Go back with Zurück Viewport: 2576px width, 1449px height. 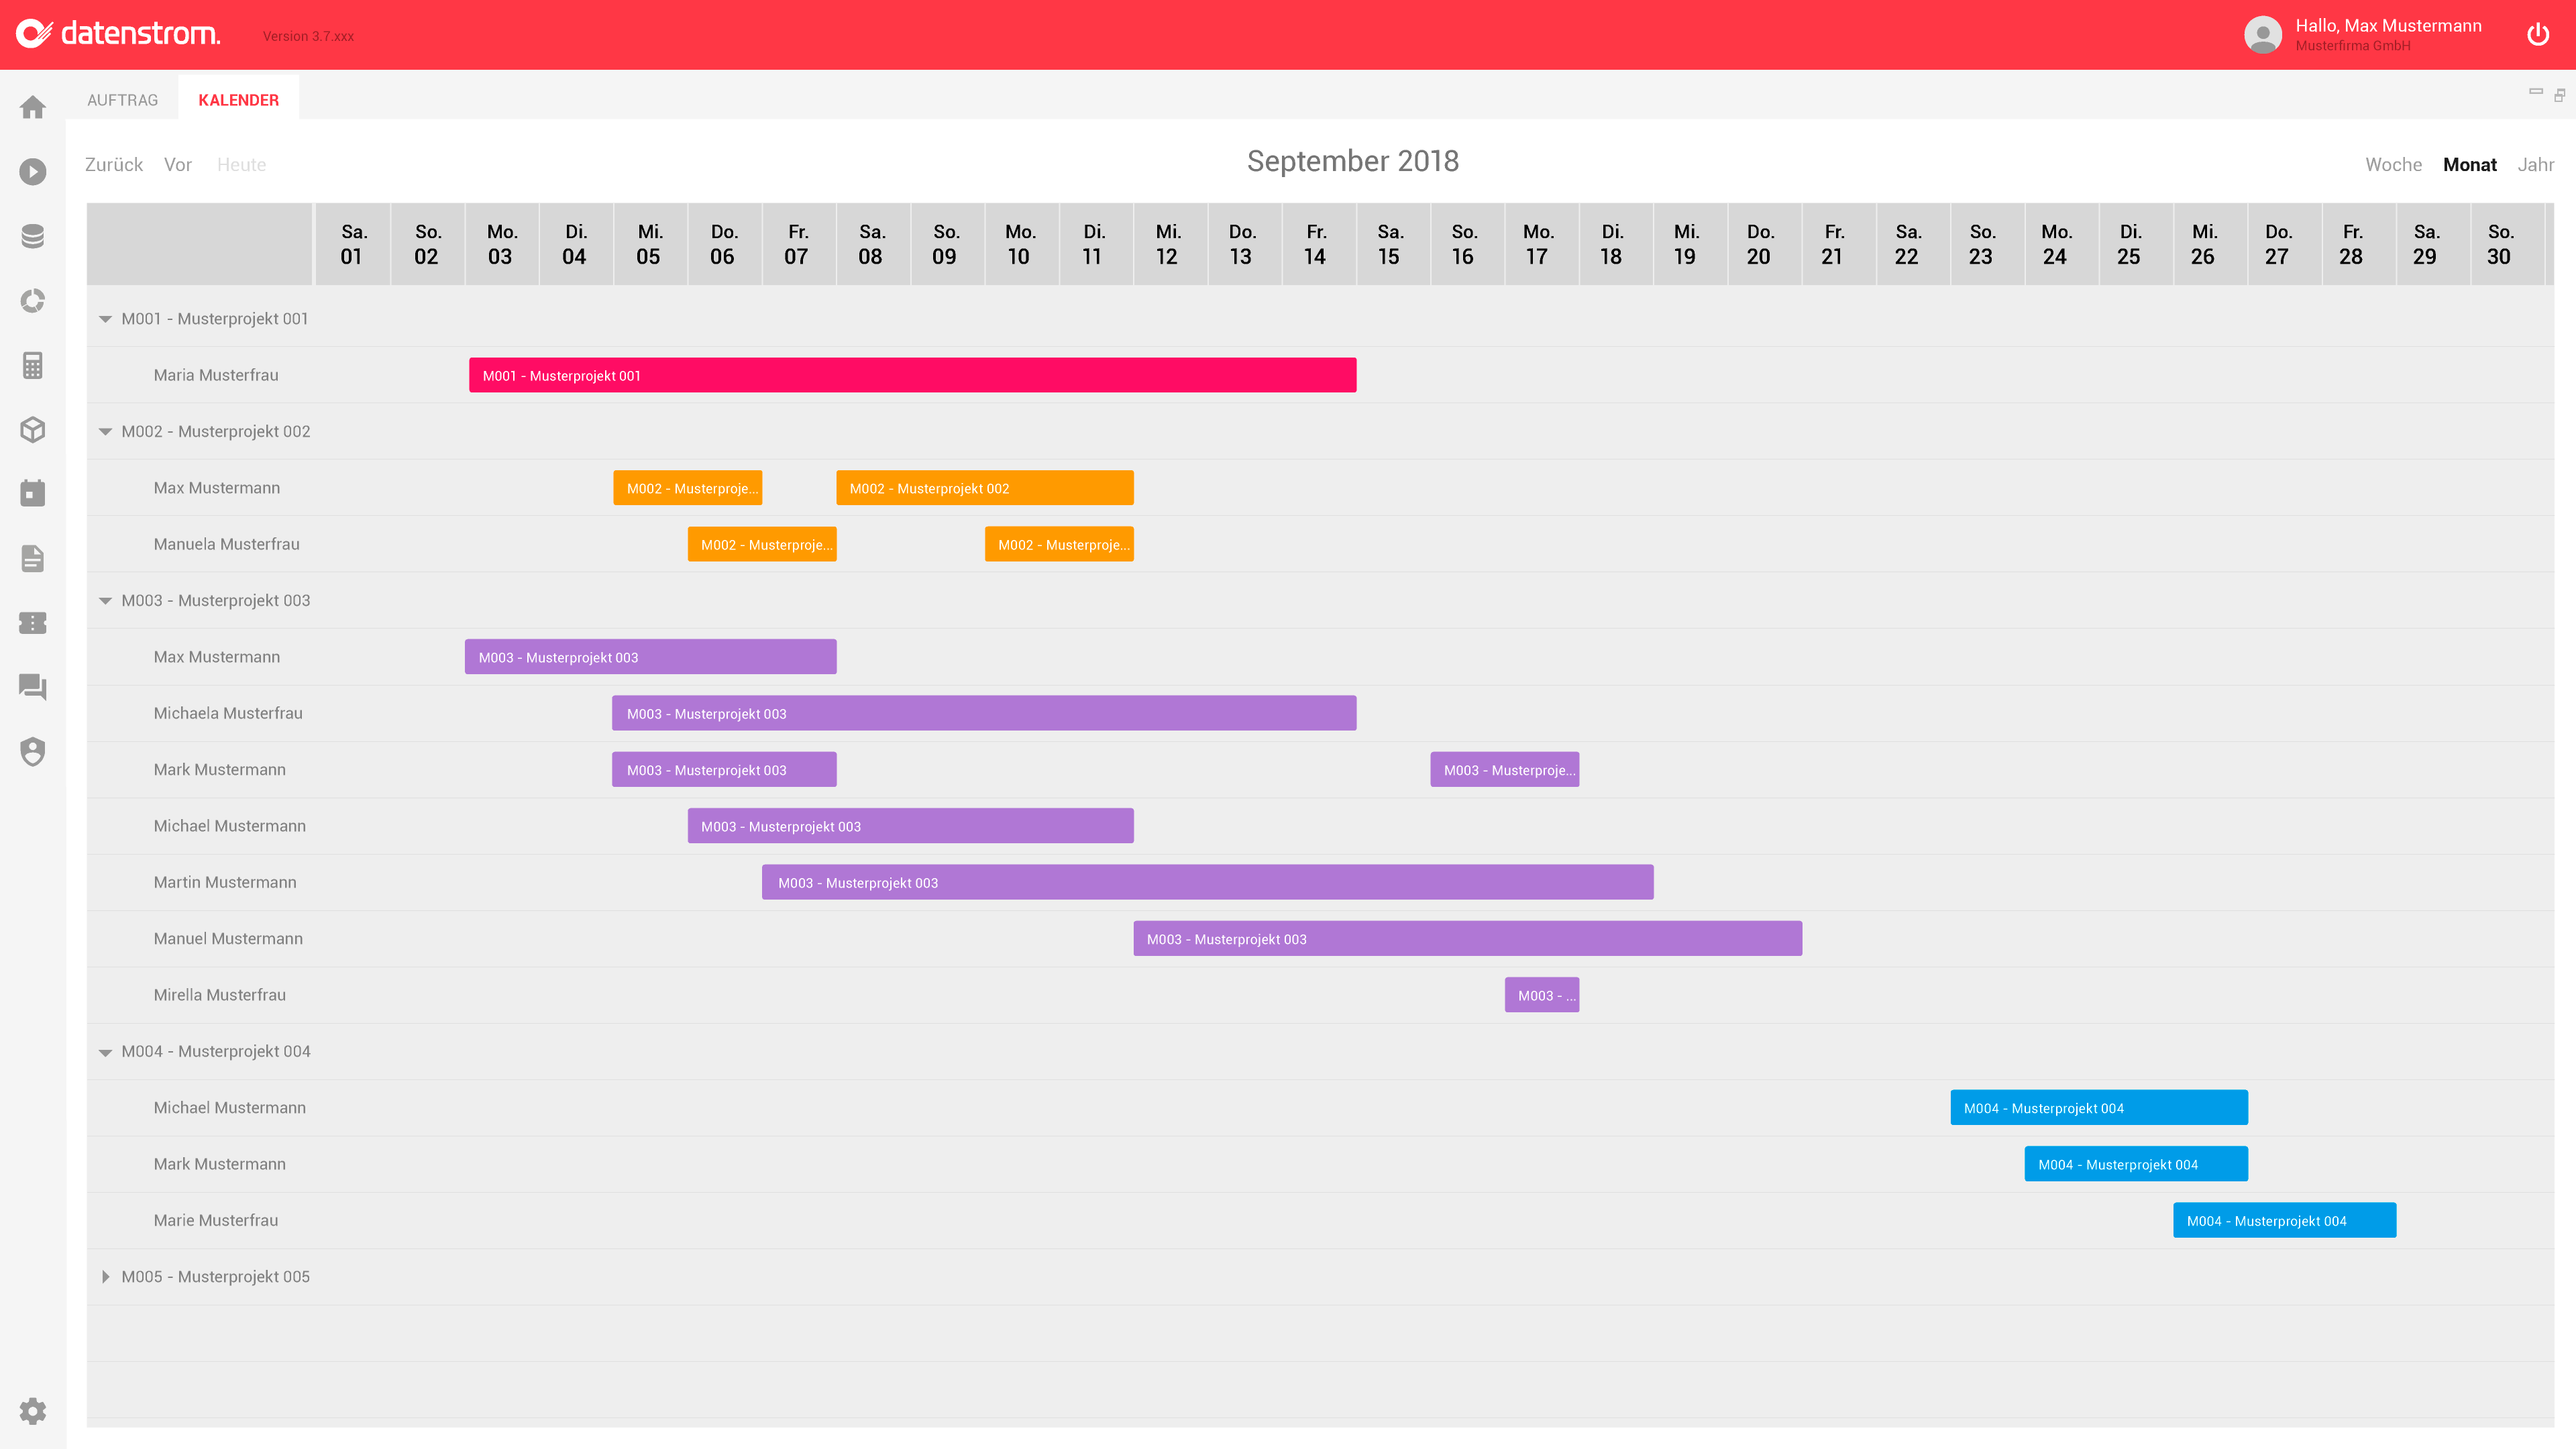click(114, 165)
